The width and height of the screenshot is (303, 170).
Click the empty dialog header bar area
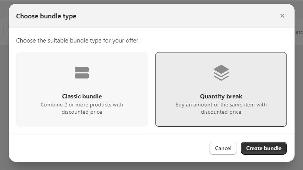(x=173, y=16)
